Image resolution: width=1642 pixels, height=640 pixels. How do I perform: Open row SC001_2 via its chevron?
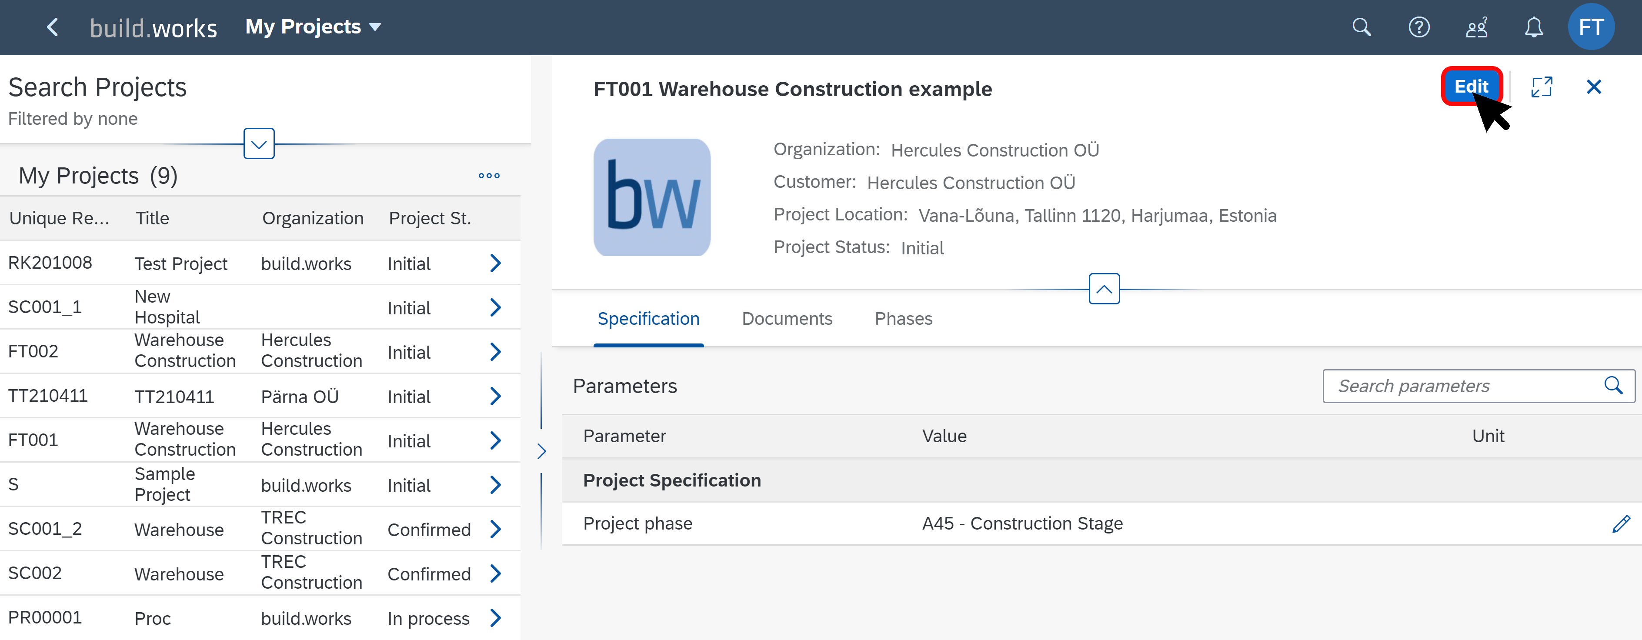[x=495, y=529]
